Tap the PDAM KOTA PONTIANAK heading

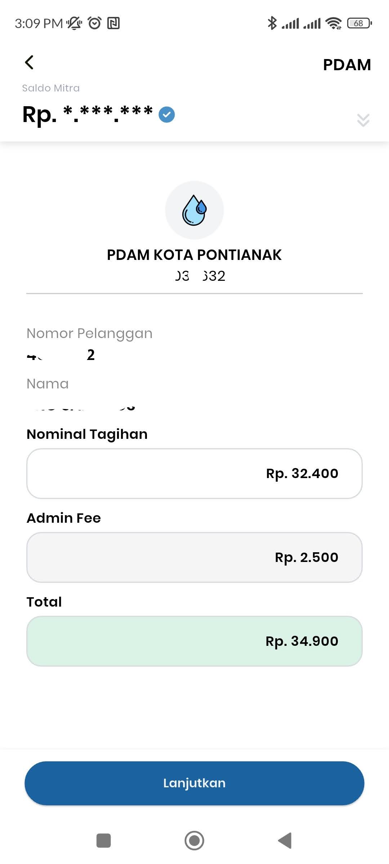tap(194, 255)
